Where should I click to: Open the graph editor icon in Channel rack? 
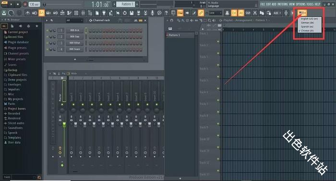pos(136,20)
